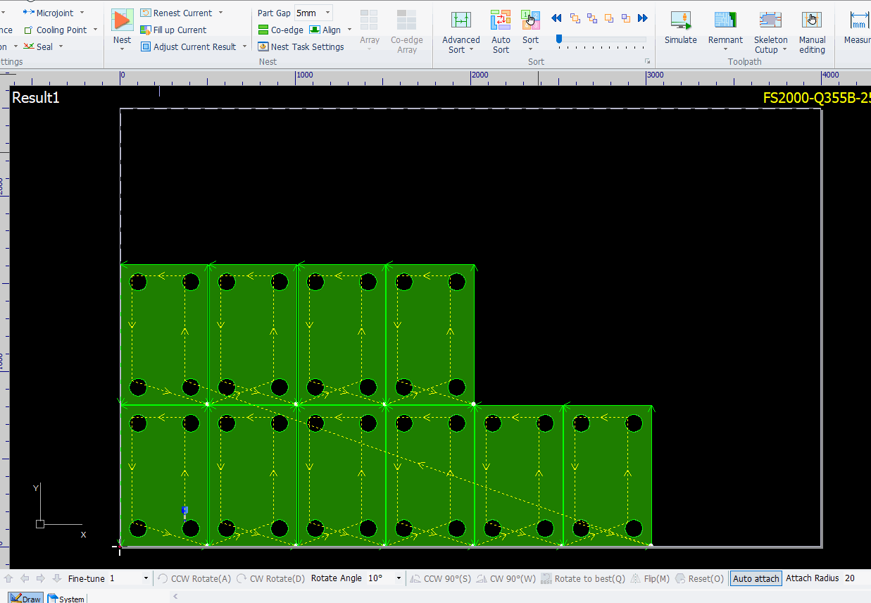Click the Nest Task Settings icon
Screen dimensions: 871x603
click(x=263, y=47)
